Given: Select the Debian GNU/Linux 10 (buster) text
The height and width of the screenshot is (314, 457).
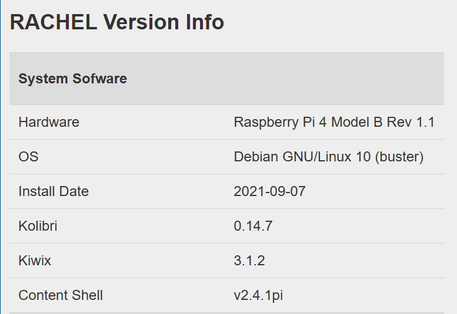Looking at the screenshot, I should pos(328,157).
